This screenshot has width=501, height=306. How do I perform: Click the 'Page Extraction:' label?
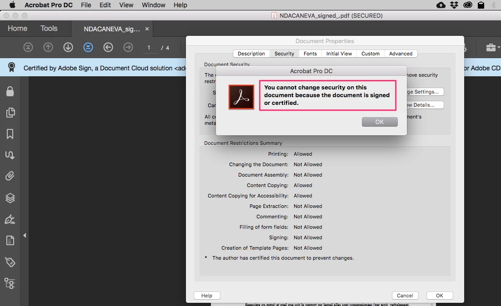[x=269, y=206]
